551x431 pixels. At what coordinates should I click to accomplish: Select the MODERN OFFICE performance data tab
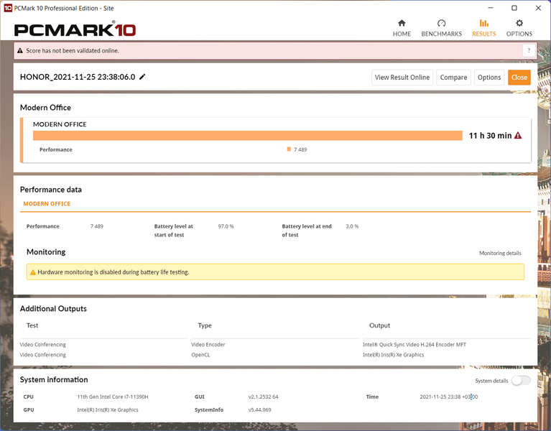pos(47,204)
